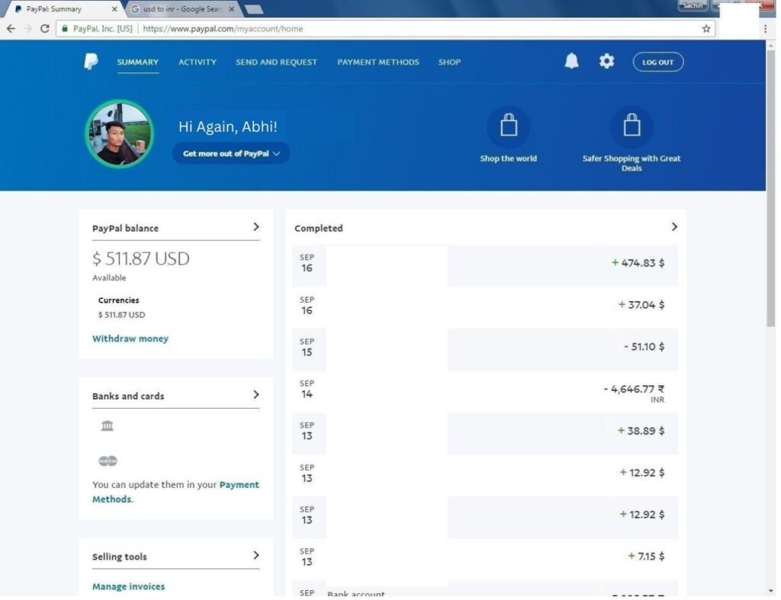781x600 pixels.
Task: Click the Currencies $ 511.87 USD line
Action: click(x=121, y=315)
